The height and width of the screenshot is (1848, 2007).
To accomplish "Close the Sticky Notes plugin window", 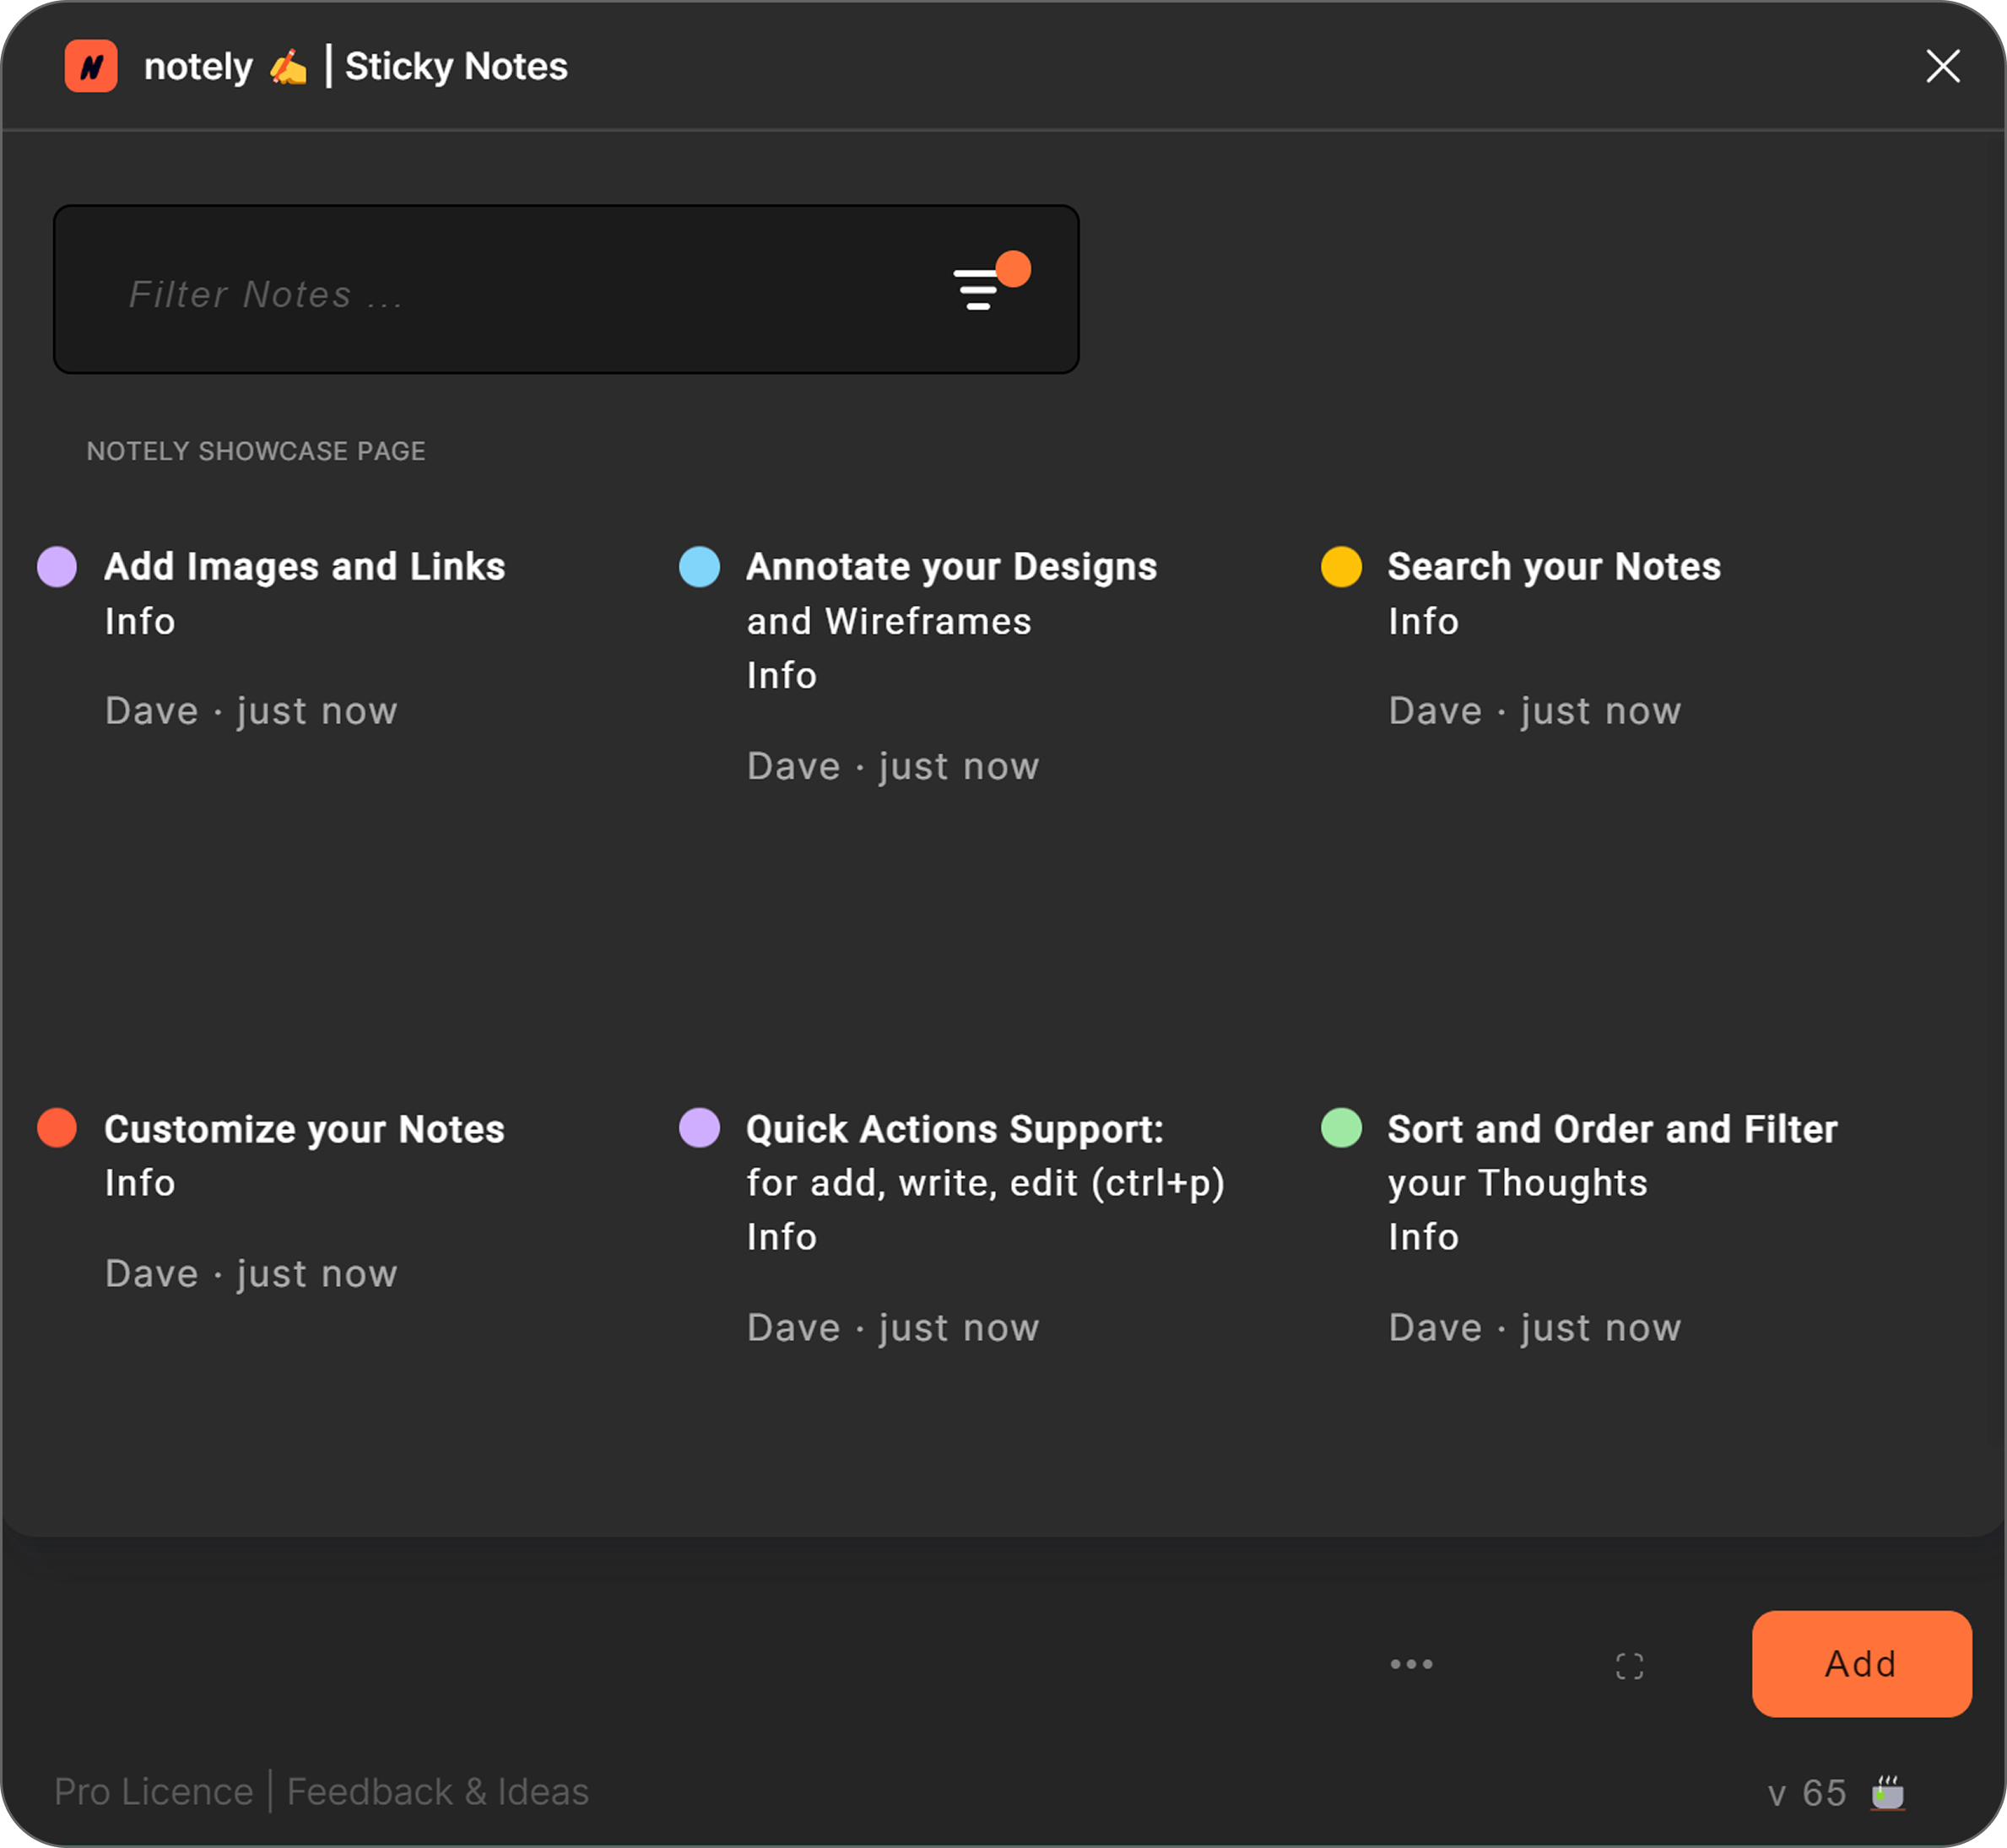I will (x=1942, y=67).
